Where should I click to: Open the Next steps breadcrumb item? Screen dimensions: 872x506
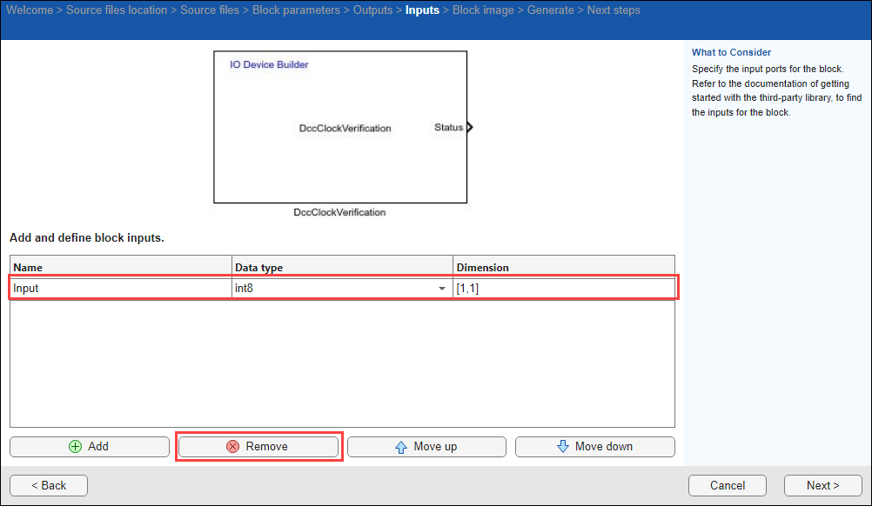[614, 10]
